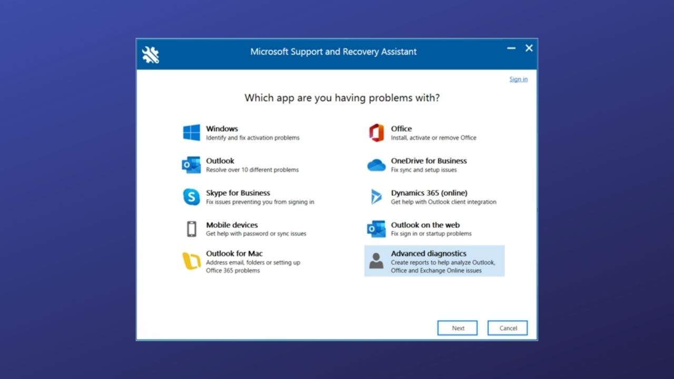
Task: Click 'Identify and fix activation problems' text
Action: (253, 138)
